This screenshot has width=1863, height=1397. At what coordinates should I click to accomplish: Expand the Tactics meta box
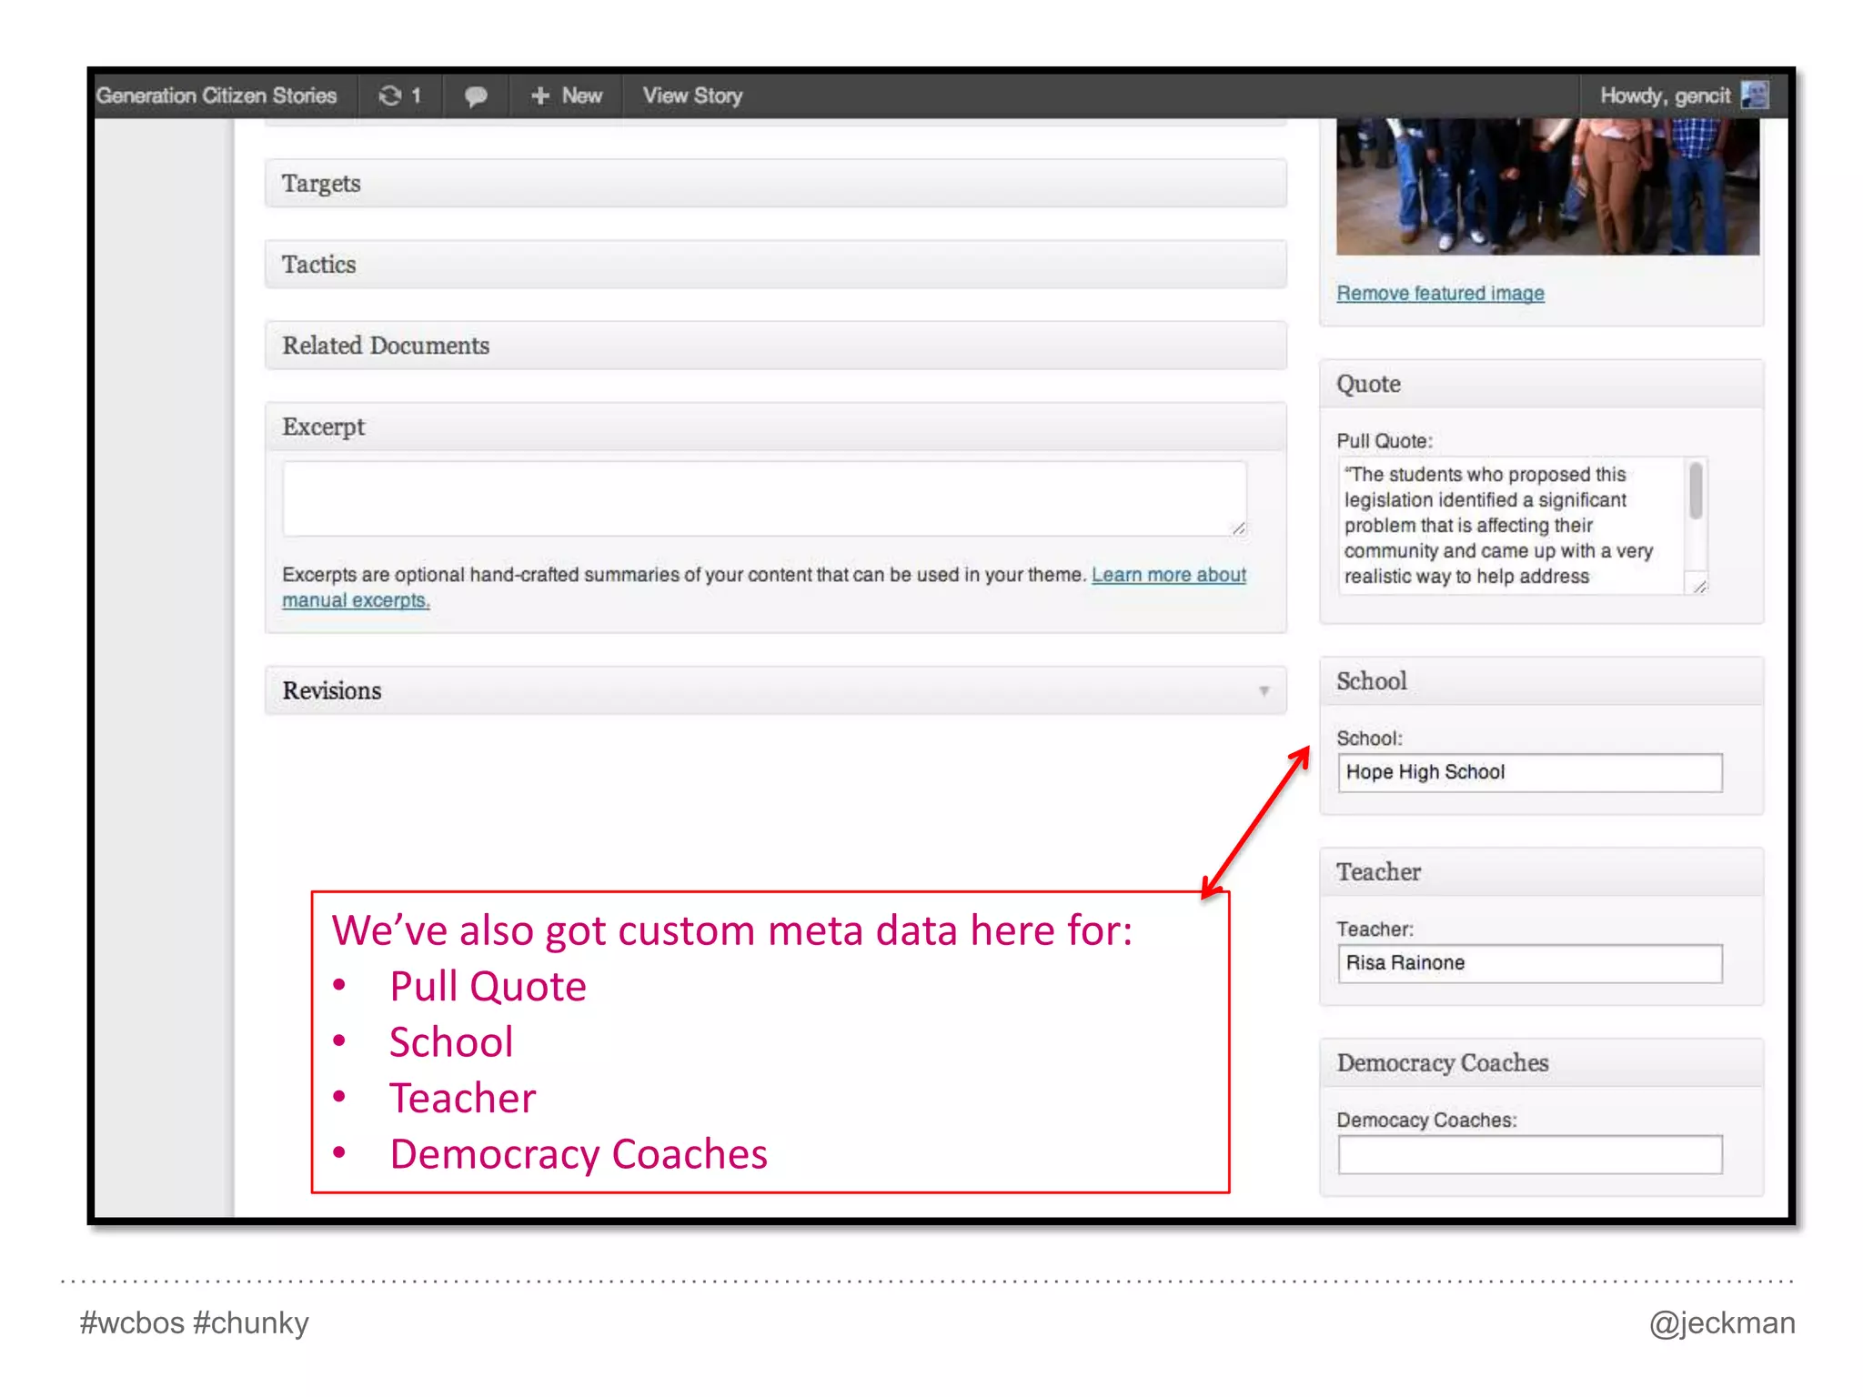tap(775, 264)
